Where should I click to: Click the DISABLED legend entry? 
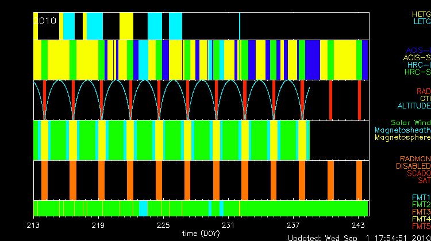(412, 166)
